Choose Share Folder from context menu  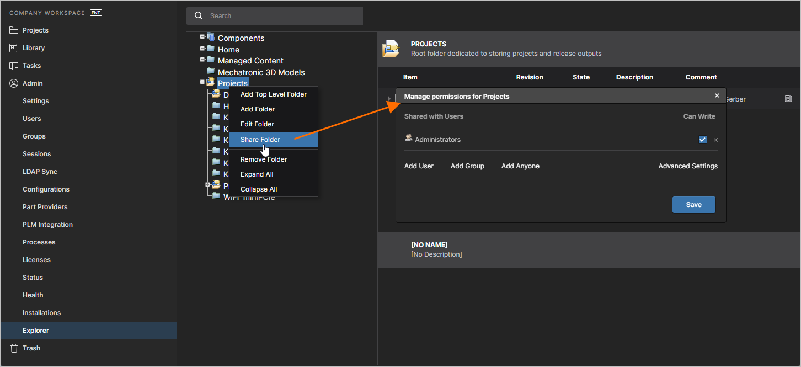click(260, 139)
